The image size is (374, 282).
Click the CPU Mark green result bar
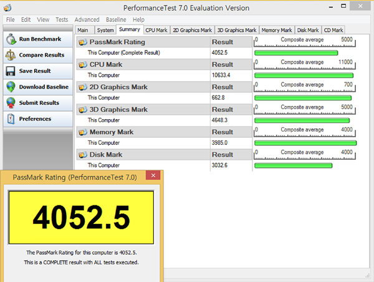[304, 75]
